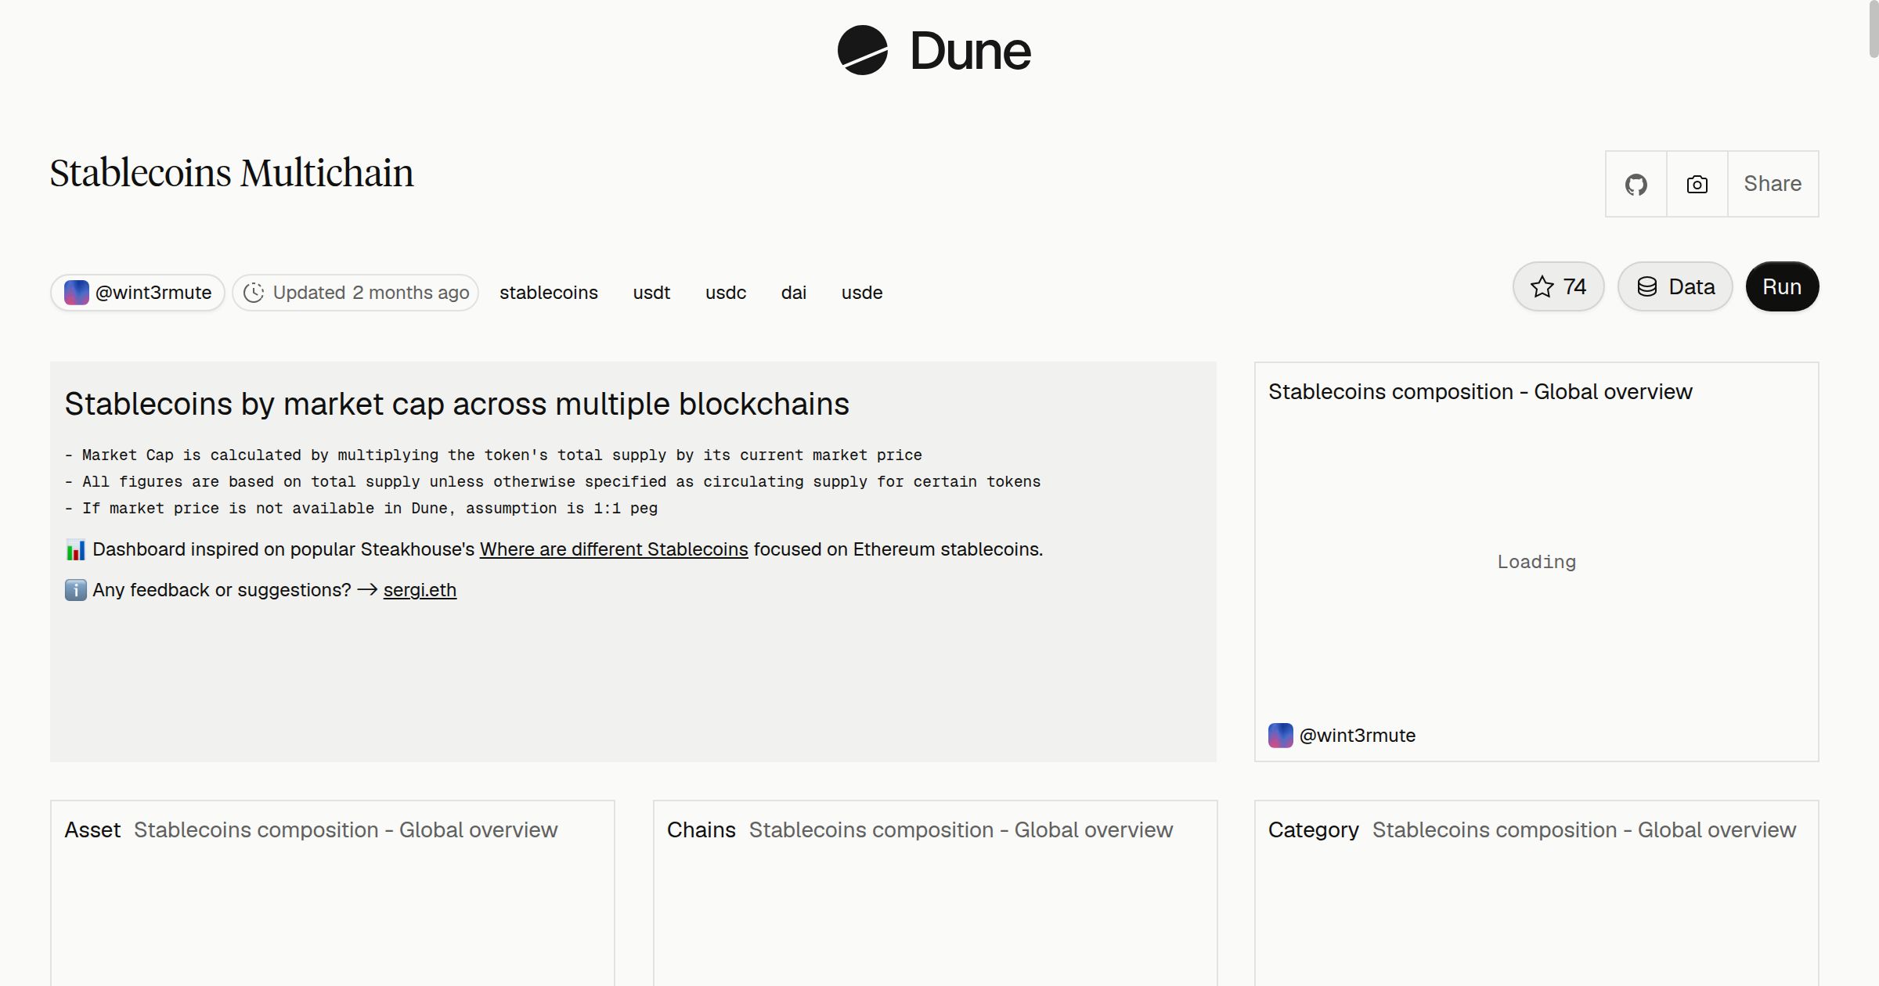Click the avatar in the composition panel footer
Screen dimensions: 1879x986
[1281, 736]
